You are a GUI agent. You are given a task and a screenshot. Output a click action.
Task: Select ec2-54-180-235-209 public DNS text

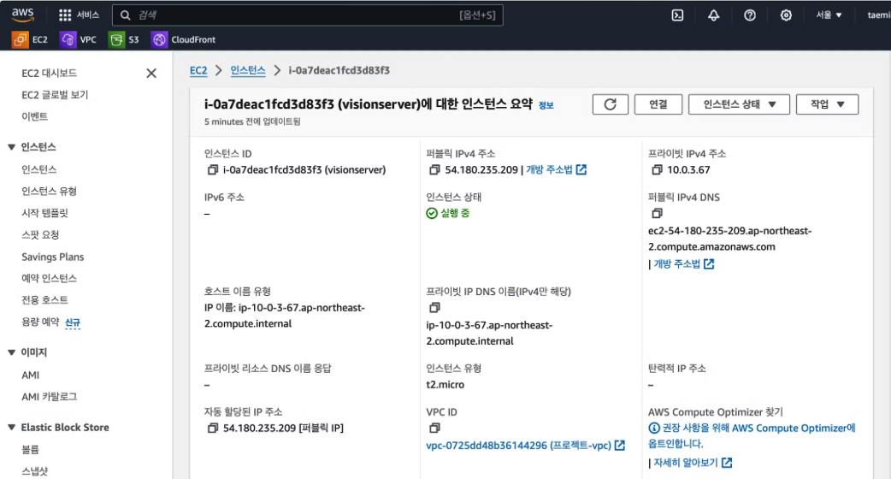(729, 239)
